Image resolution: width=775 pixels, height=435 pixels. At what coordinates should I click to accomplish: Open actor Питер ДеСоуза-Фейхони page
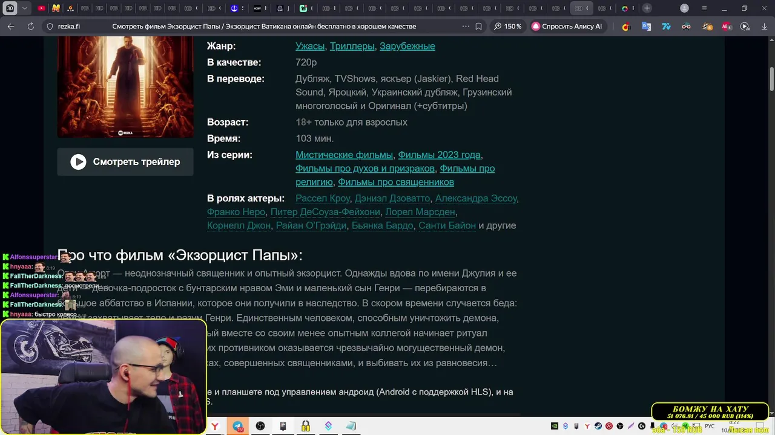coord(325,212)
